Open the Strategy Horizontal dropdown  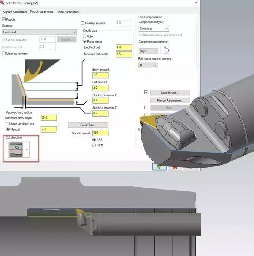pos(40,32)
